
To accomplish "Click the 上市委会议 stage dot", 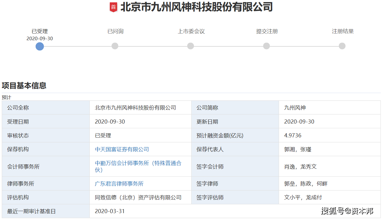I will 190,46.
